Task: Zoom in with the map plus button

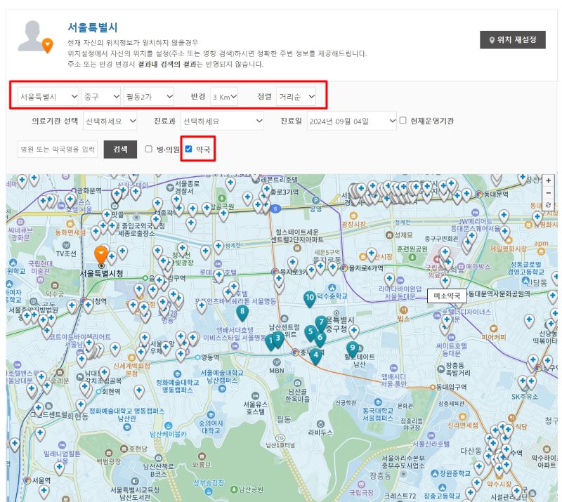Action: [548, 180]
